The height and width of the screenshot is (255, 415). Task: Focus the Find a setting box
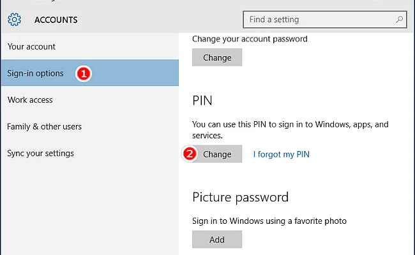pyautogui.click(x=325, y=19)
